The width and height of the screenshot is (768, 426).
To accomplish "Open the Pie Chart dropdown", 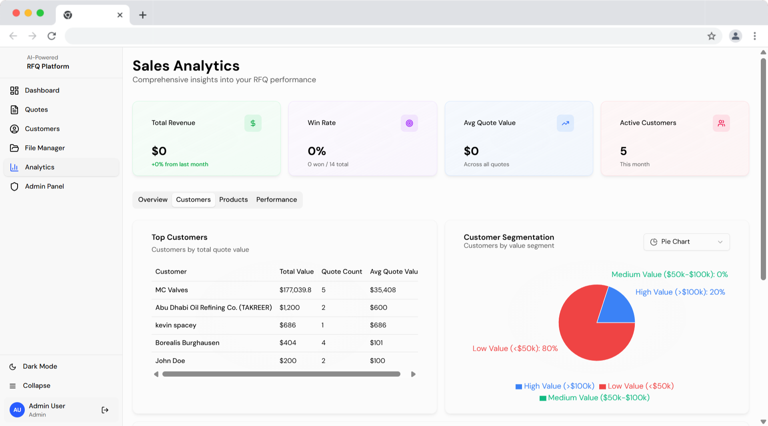I will (686, 242).
